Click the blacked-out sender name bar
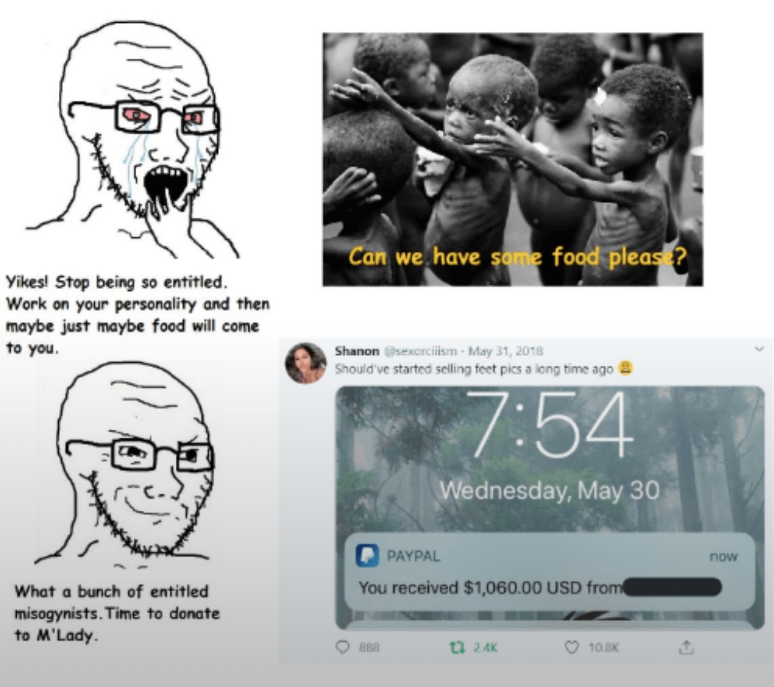The height and width of the screenshot is (687, 774). pos(671,587)
